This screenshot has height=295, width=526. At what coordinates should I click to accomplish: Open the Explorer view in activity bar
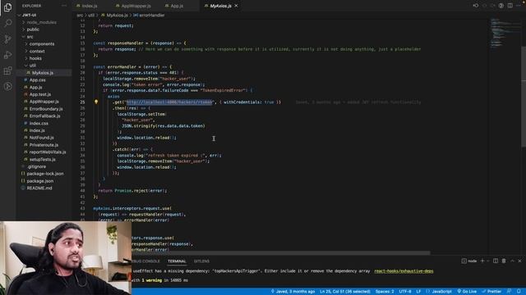pyautogui.click(x=7, y=7)
